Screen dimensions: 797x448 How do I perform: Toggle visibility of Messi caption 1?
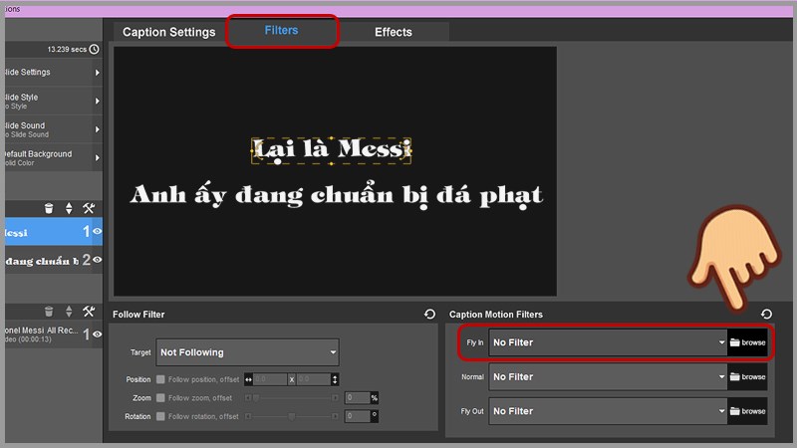tap(97, 232)
